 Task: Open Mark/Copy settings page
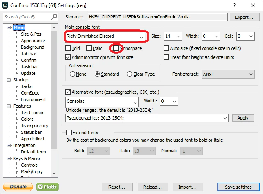click(x=32, y=171)
